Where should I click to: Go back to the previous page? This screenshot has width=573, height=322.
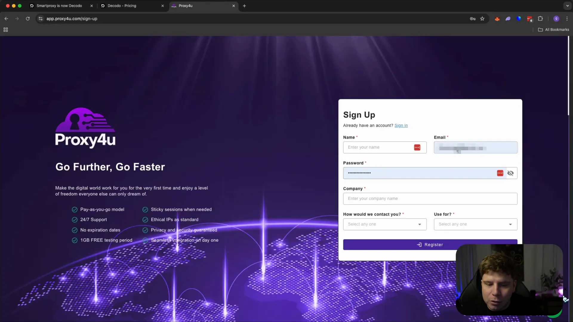6,18
